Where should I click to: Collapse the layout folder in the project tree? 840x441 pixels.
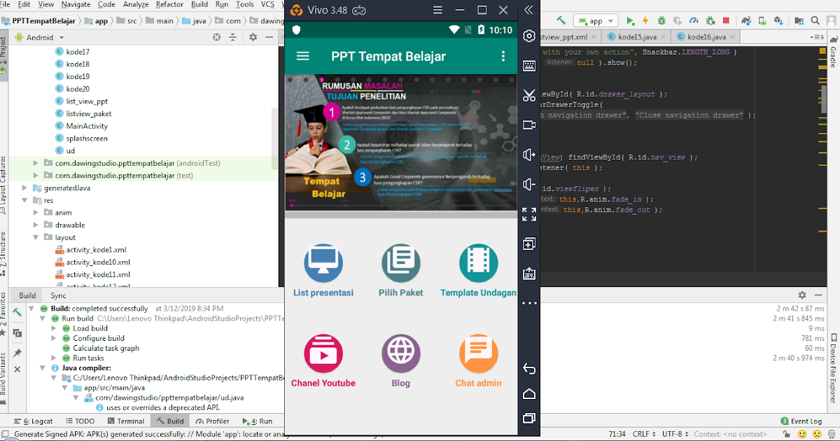point(35,237)
